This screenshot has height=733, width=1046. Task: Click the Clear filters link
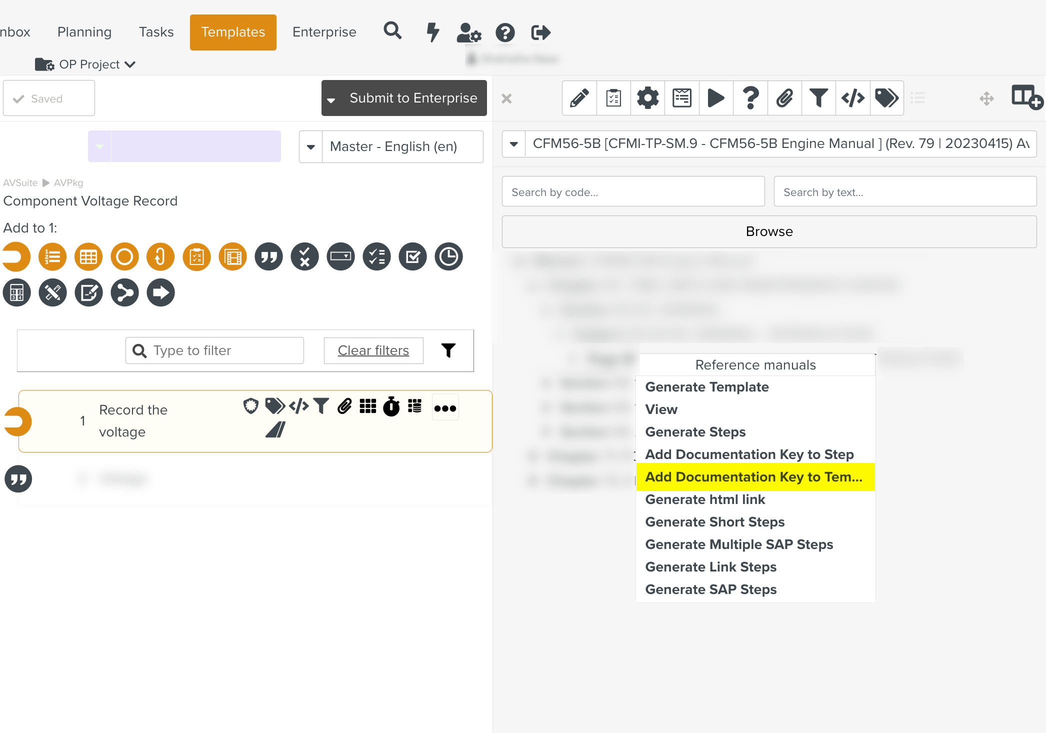[373, 350]
